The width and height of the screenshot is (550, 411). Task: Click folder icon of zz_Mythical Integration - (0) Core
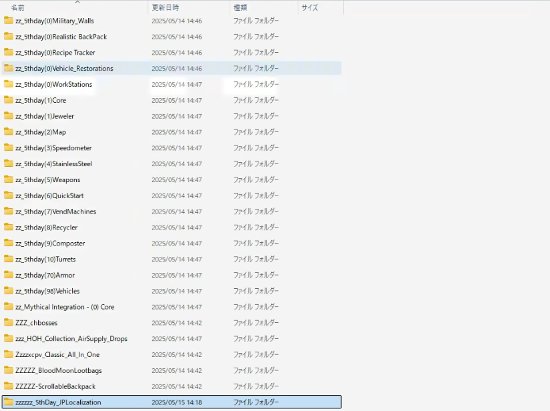(x=9, y=307)
